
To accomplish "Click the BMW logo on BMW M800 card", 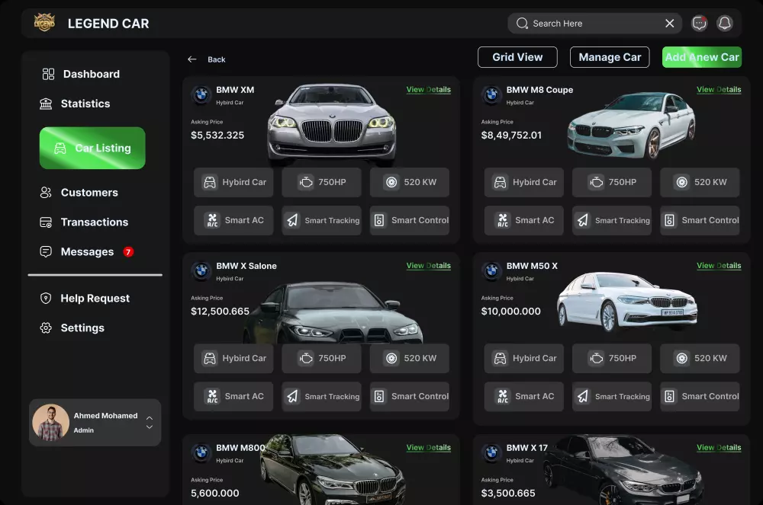I will (201, 453).
